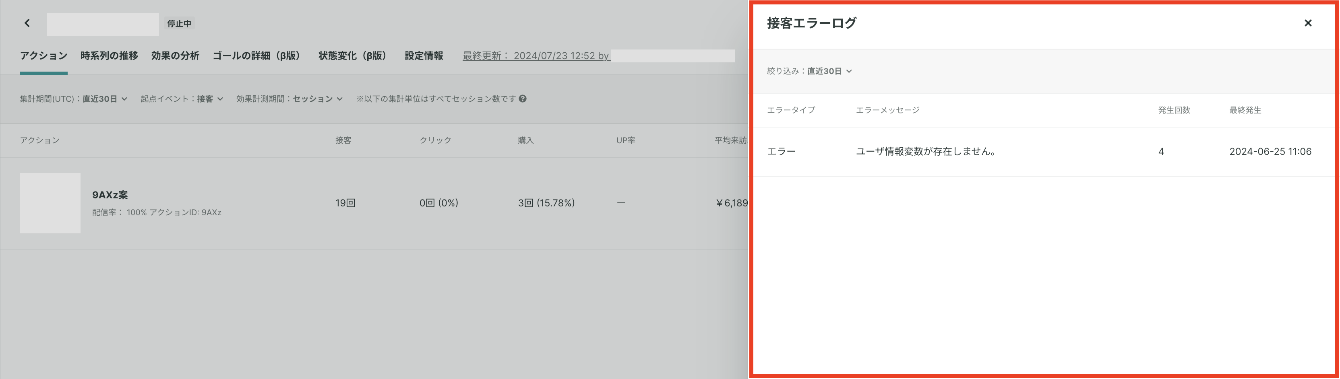Click the 2024-06-25 11:06 timestamp
Image resolution: width=1340 pixels, height=379 pixels.
click(x=1270, y=152)
